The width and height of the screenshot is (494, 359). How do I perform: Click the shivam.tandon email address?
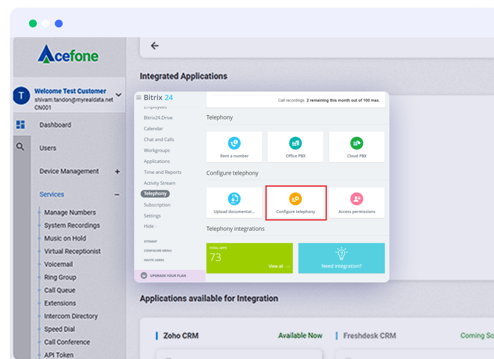[x=74, y=100]
